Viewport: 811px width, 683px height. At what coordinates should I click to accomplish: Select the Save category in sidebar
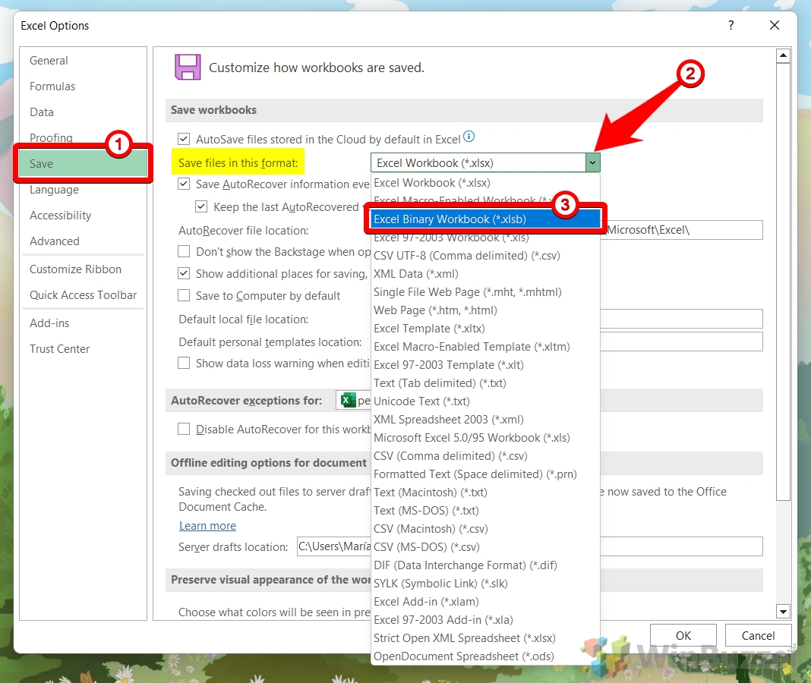click(83, 163)
